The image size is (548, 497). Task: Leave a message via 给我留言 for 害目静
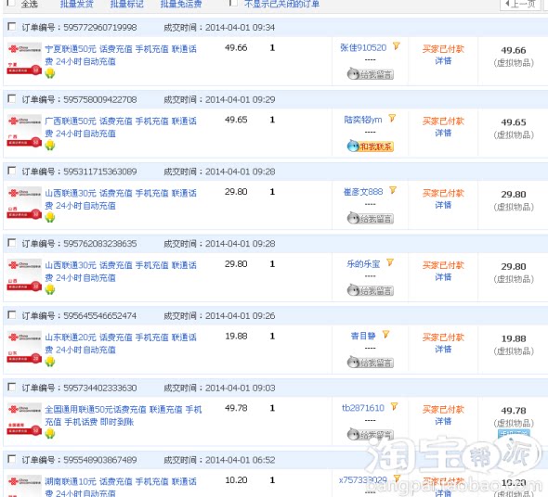click(x=371, y=363)
